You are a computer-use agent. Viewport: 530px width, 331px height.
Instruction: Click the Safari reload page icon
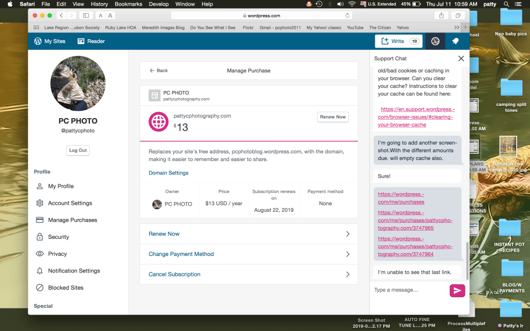coord(347,15)
